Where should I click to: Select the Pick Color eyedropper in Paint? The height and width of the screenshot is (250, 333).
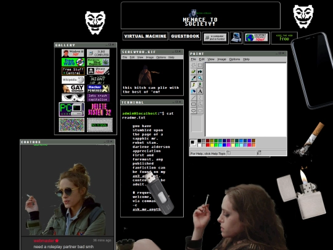click(x=194, y=78)
